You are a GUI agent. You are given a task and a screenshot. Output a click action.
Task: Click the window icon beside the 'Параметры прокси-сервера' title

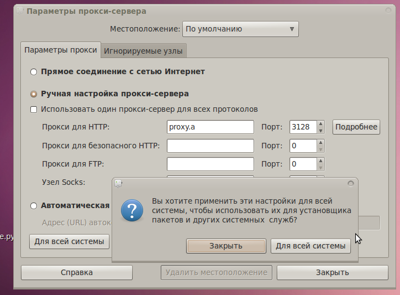pos(20,11)
